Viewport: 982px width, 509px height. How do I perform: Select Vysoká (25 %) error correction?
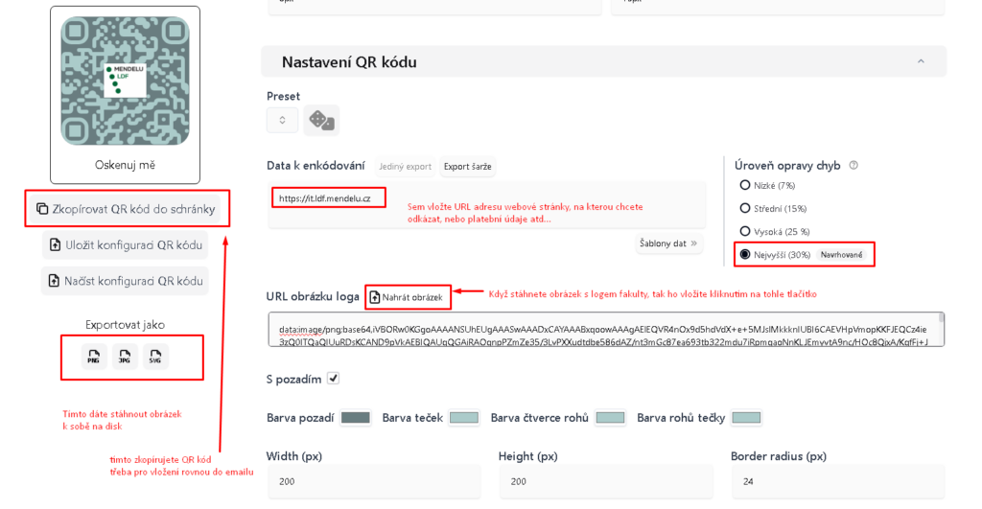coord(744,231)
